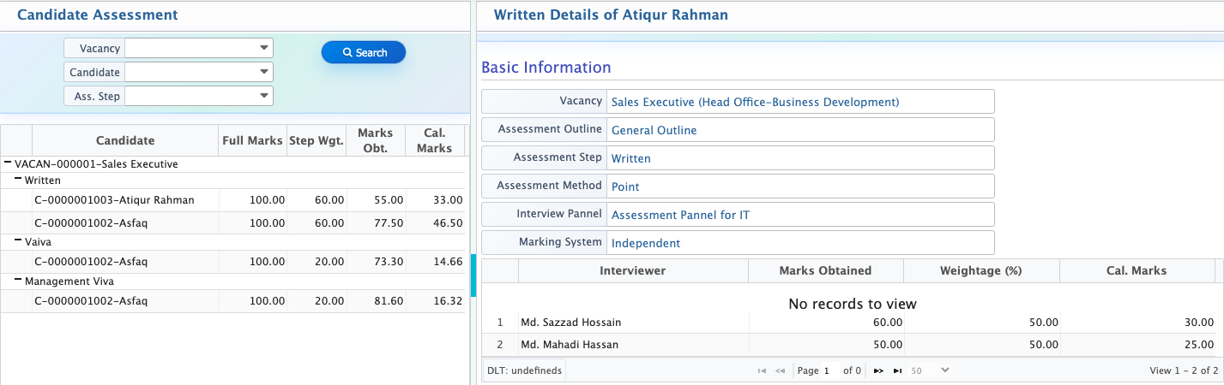Open the Vacancy dropdown
This screenshot has width=1224, height=385.
[x=263, y=49]
